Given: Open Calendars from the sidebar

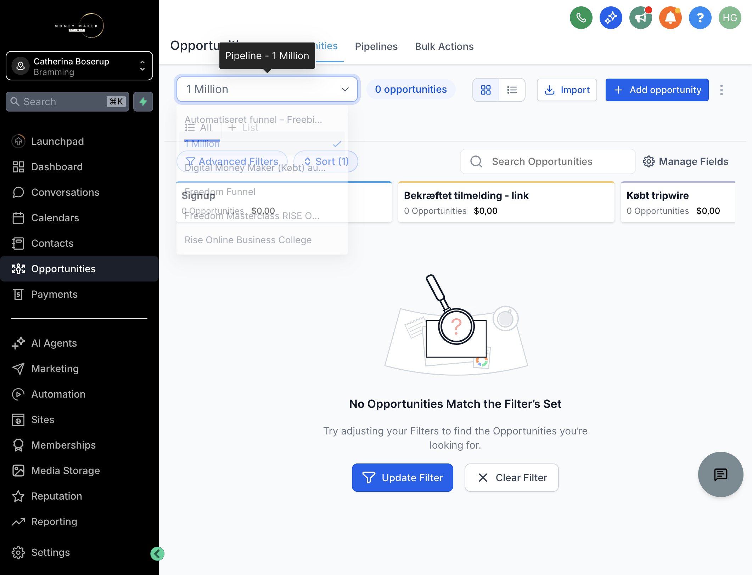Looking at the screenshot, I should [79, 218].
